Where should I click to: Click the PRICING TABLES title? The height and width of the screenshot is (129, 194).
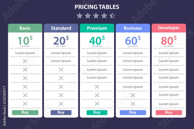point(97,7)
